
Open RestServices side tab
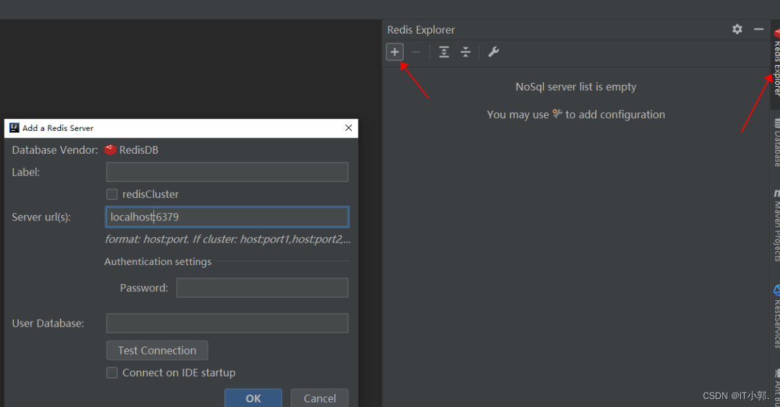(776, 316)
